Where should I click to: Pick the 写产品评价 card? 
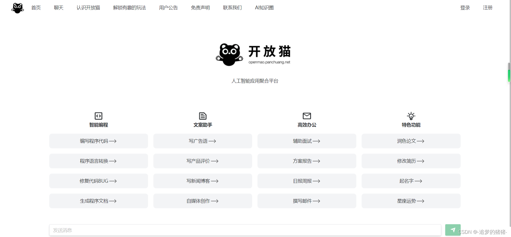(203, 161)
